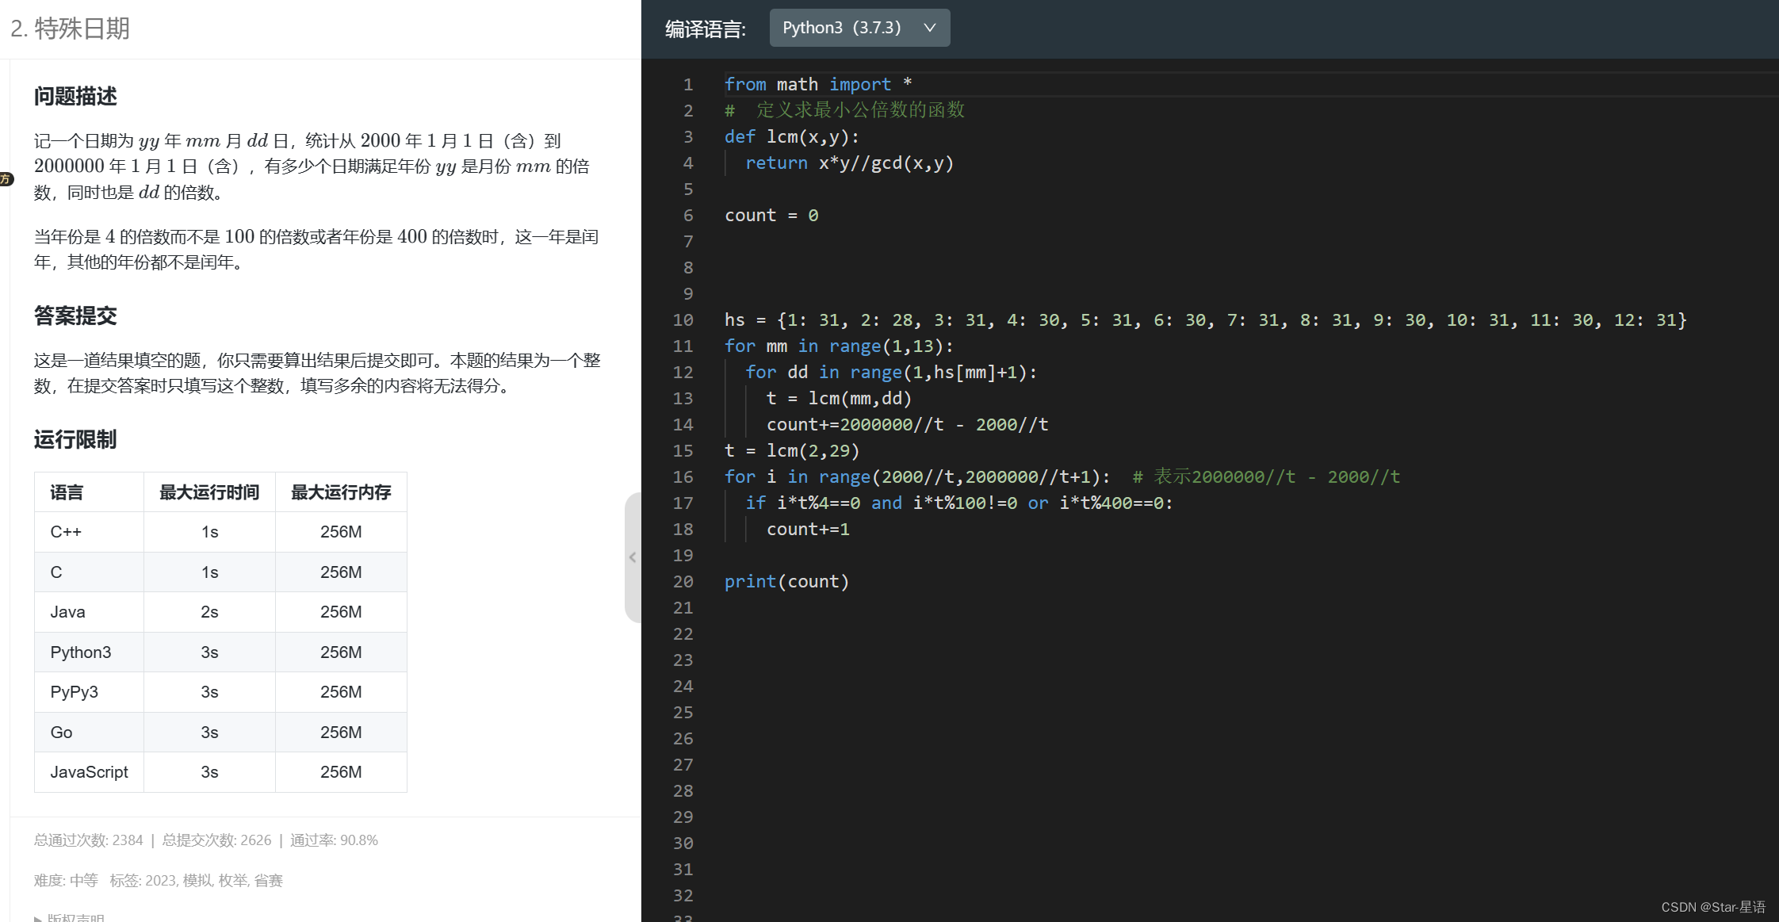Click the 256M memory cell for JavaScript
1779x922 pixels.
pos(341,772)
